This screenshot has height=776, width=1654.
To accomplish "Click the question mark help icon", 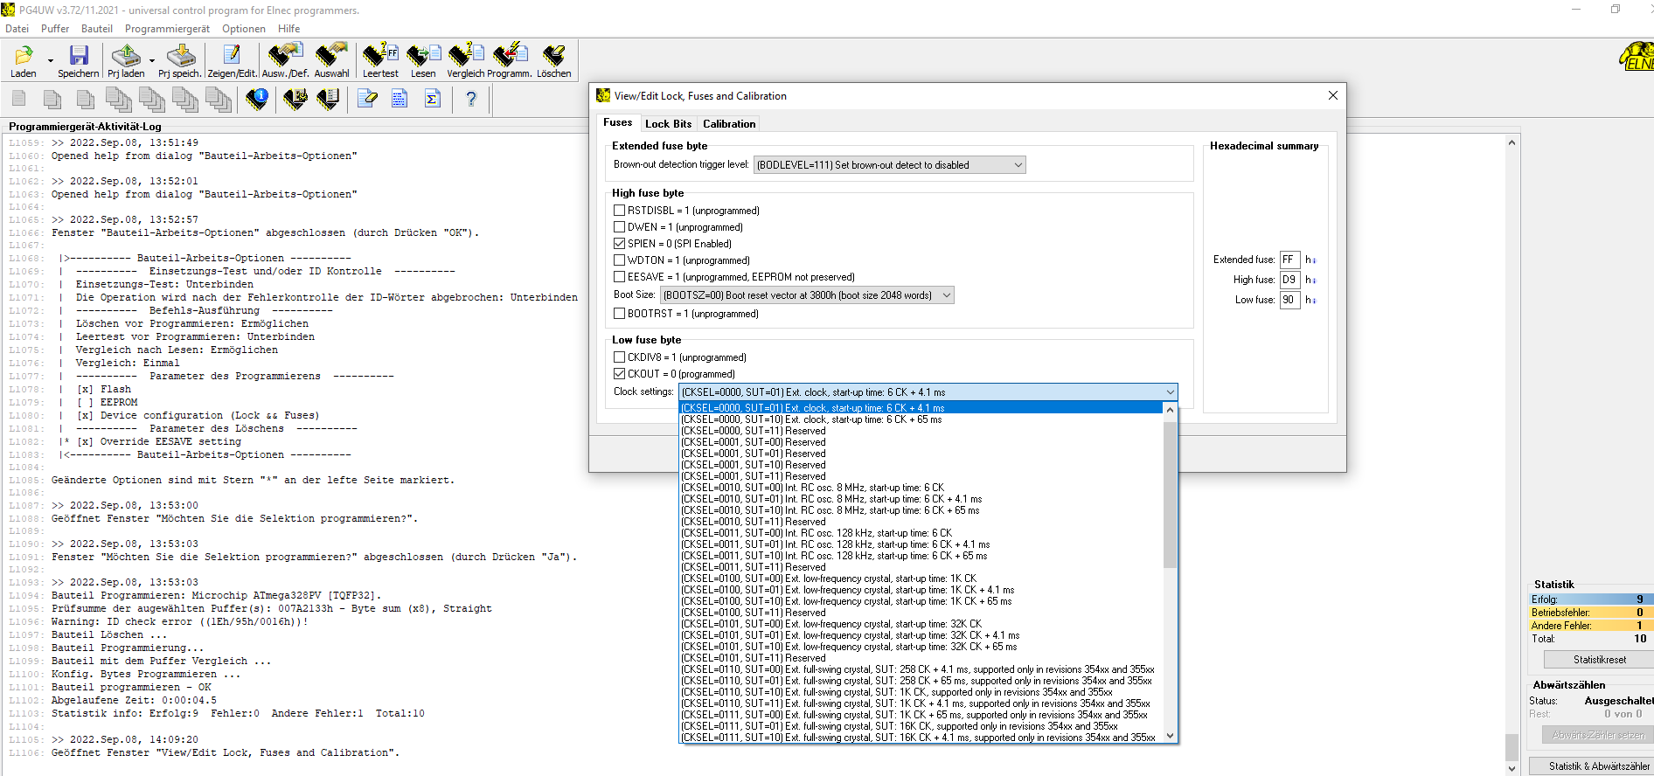I will (x=471, y=99).
